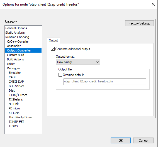The image size is (158, 147).
Task: Choose the CMSIS DAP category
Action: 16,82
